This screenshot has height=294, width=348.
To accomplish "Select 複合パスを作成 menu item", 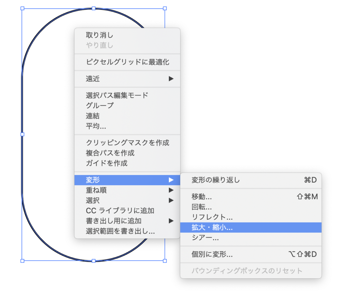I will click(x=110, y=153).
